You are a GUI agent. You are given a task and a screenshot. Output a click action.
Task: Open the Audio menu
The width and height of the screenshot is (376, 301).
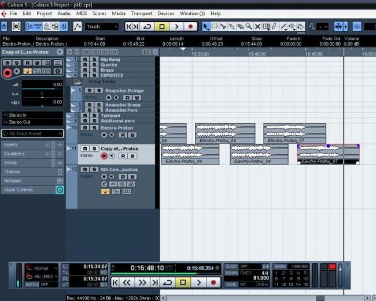click(64, 13)
